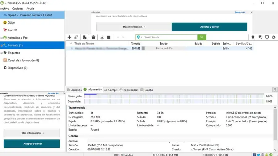Collapse the detail pane with double chevron
The height and width of the screenshot is (156, 278).
coord(275,89)
